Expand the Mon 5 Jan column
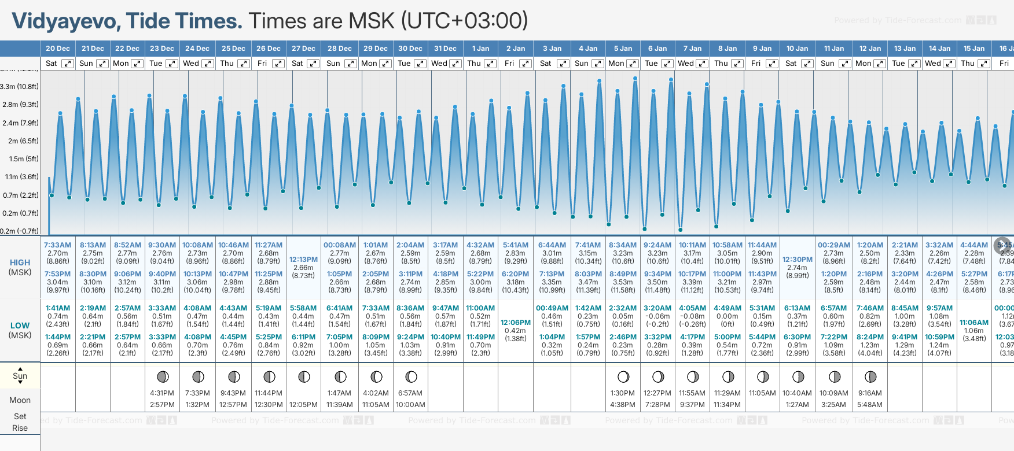 pos(633,64)
